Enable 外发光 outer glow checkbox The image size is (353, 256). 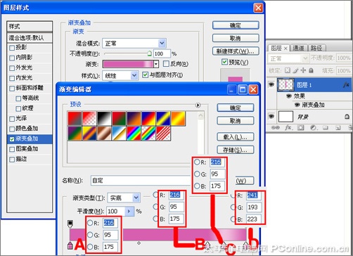[x=12, y=68]
